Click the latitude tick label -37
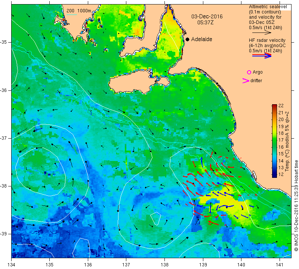 (x=3, y=138)
